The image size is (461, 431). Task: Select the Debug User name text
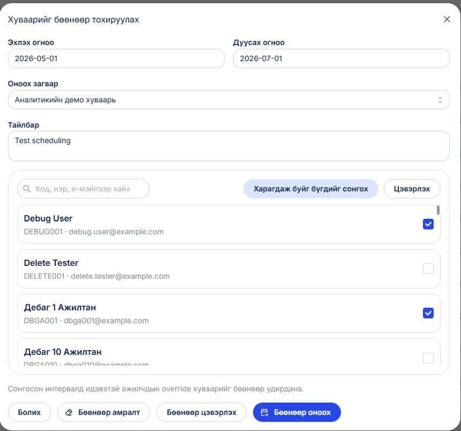pos(48,218)
